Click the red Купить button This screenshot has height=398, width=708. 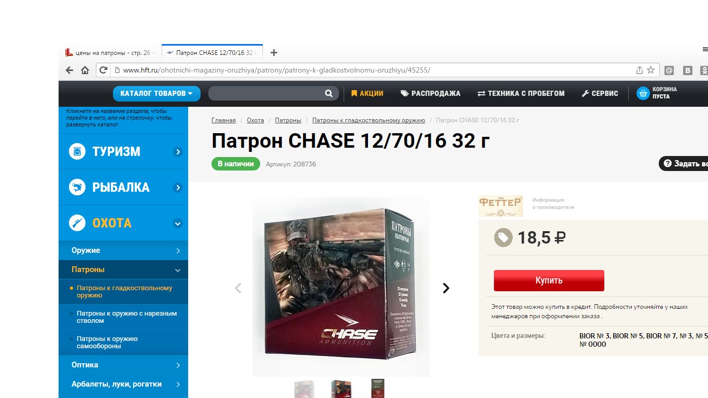pos(549,280)
